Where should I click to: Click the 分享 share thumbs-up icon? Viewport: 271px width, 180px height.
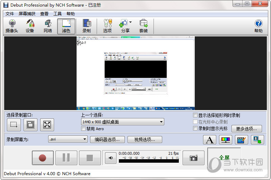click(x=124, y=24)
